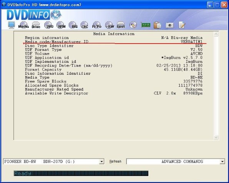Click the 'Media Information' heading

114,34
